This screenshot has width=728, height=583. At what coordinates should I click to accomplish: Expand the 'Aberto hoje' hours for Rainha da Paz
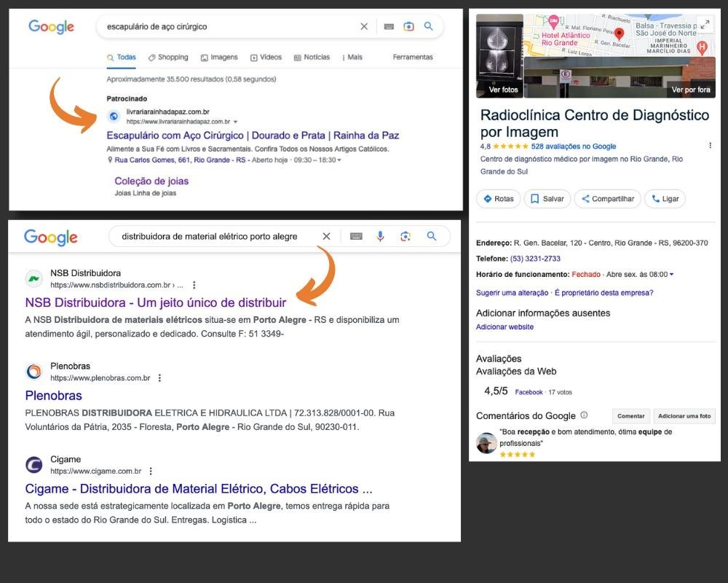(x=340, y=160)
